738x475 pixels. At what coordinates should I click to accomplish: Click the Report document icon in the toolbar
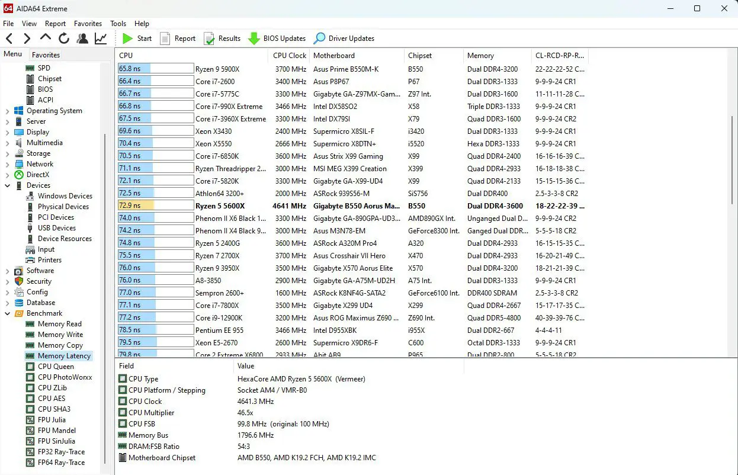tap(165, 38)
